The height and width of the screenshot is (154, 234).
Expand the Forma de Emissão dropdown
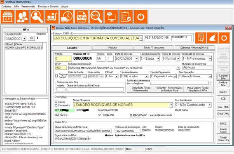[178, 58]
